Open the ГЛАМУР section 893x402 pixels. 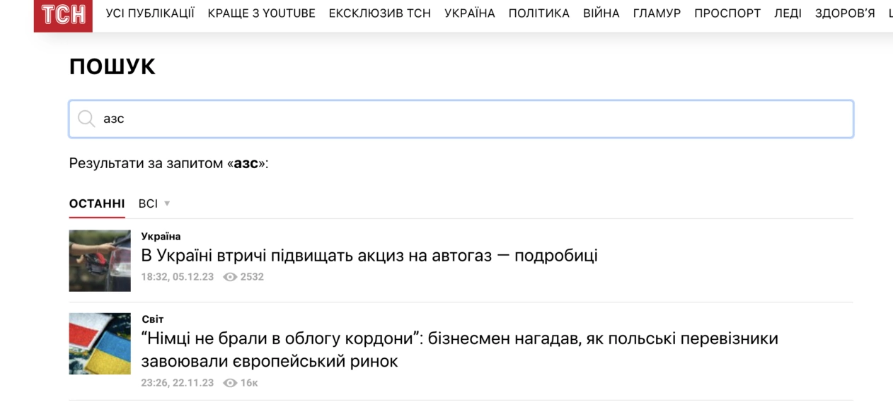(657, 13)
